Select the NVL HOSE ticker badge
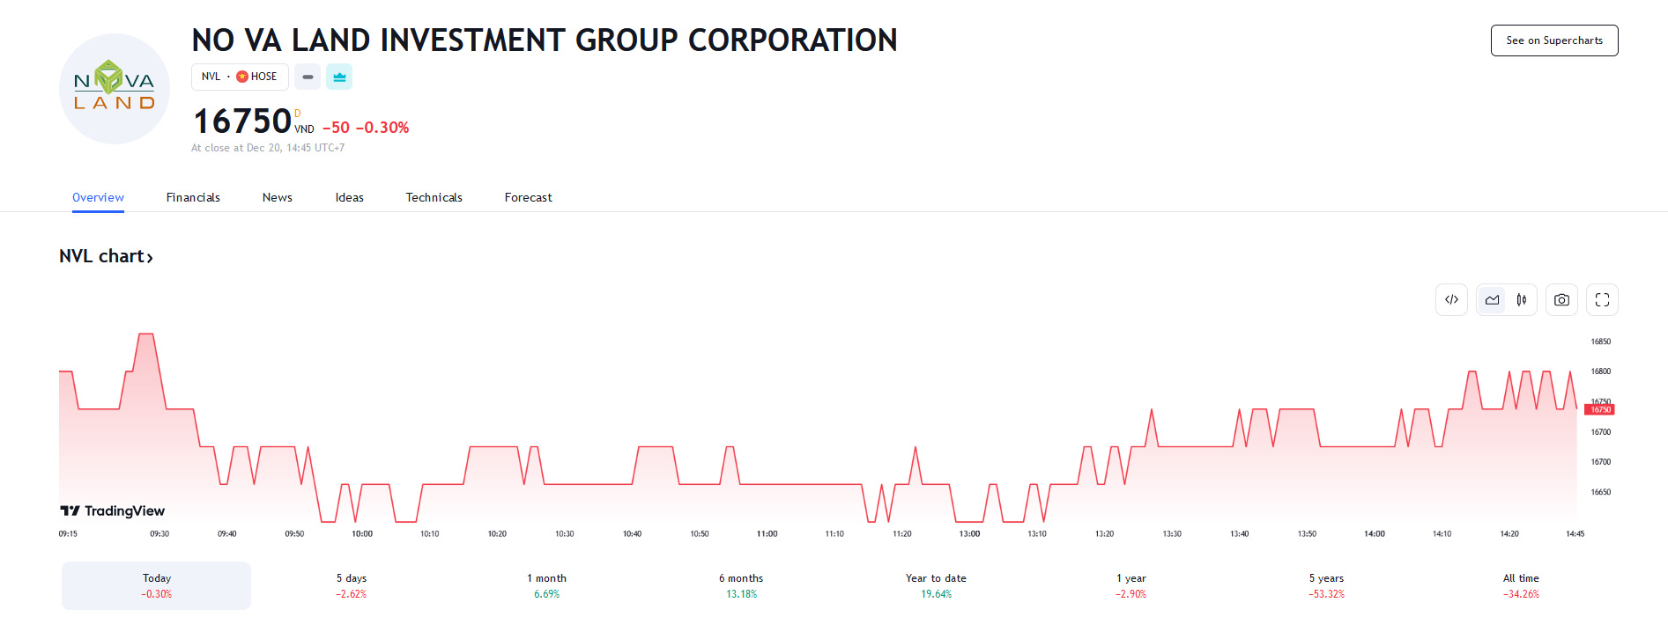The height and width of the screenshot is (632, 1668). 240,77
